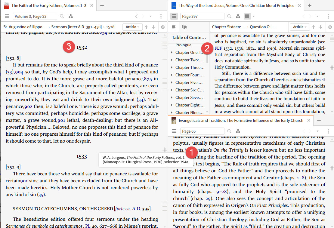Screen dimensions: 334x228
Task: Search inside Faith of the Early Fathers resource
Action: [x=62, y=16]
